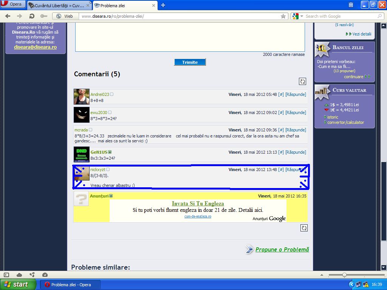This screenshot has height=290, width=387.
Task: Open Vezi detalii in the sidebar
Action: [362, 34]
